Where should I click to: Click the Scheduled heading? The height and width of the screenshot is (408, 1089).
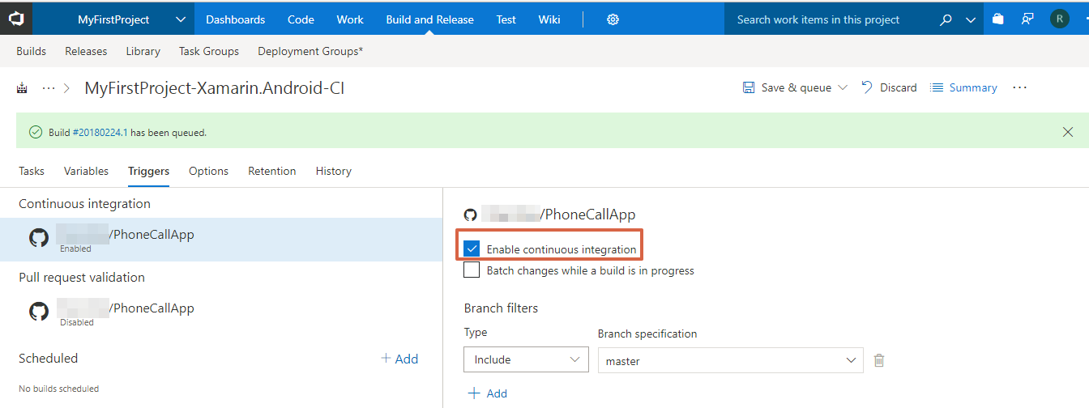(x=49, y=358)
